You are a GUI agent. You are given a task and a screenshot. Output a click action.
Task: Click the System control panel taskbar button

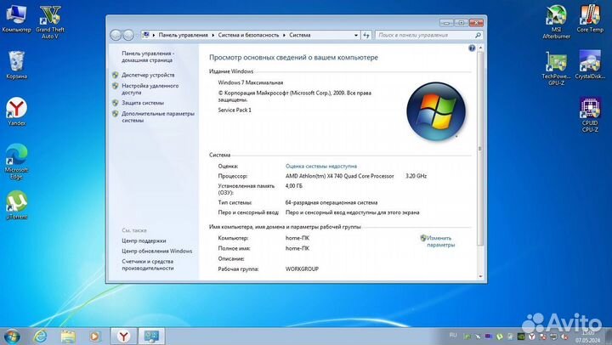(x=151, y=336)
